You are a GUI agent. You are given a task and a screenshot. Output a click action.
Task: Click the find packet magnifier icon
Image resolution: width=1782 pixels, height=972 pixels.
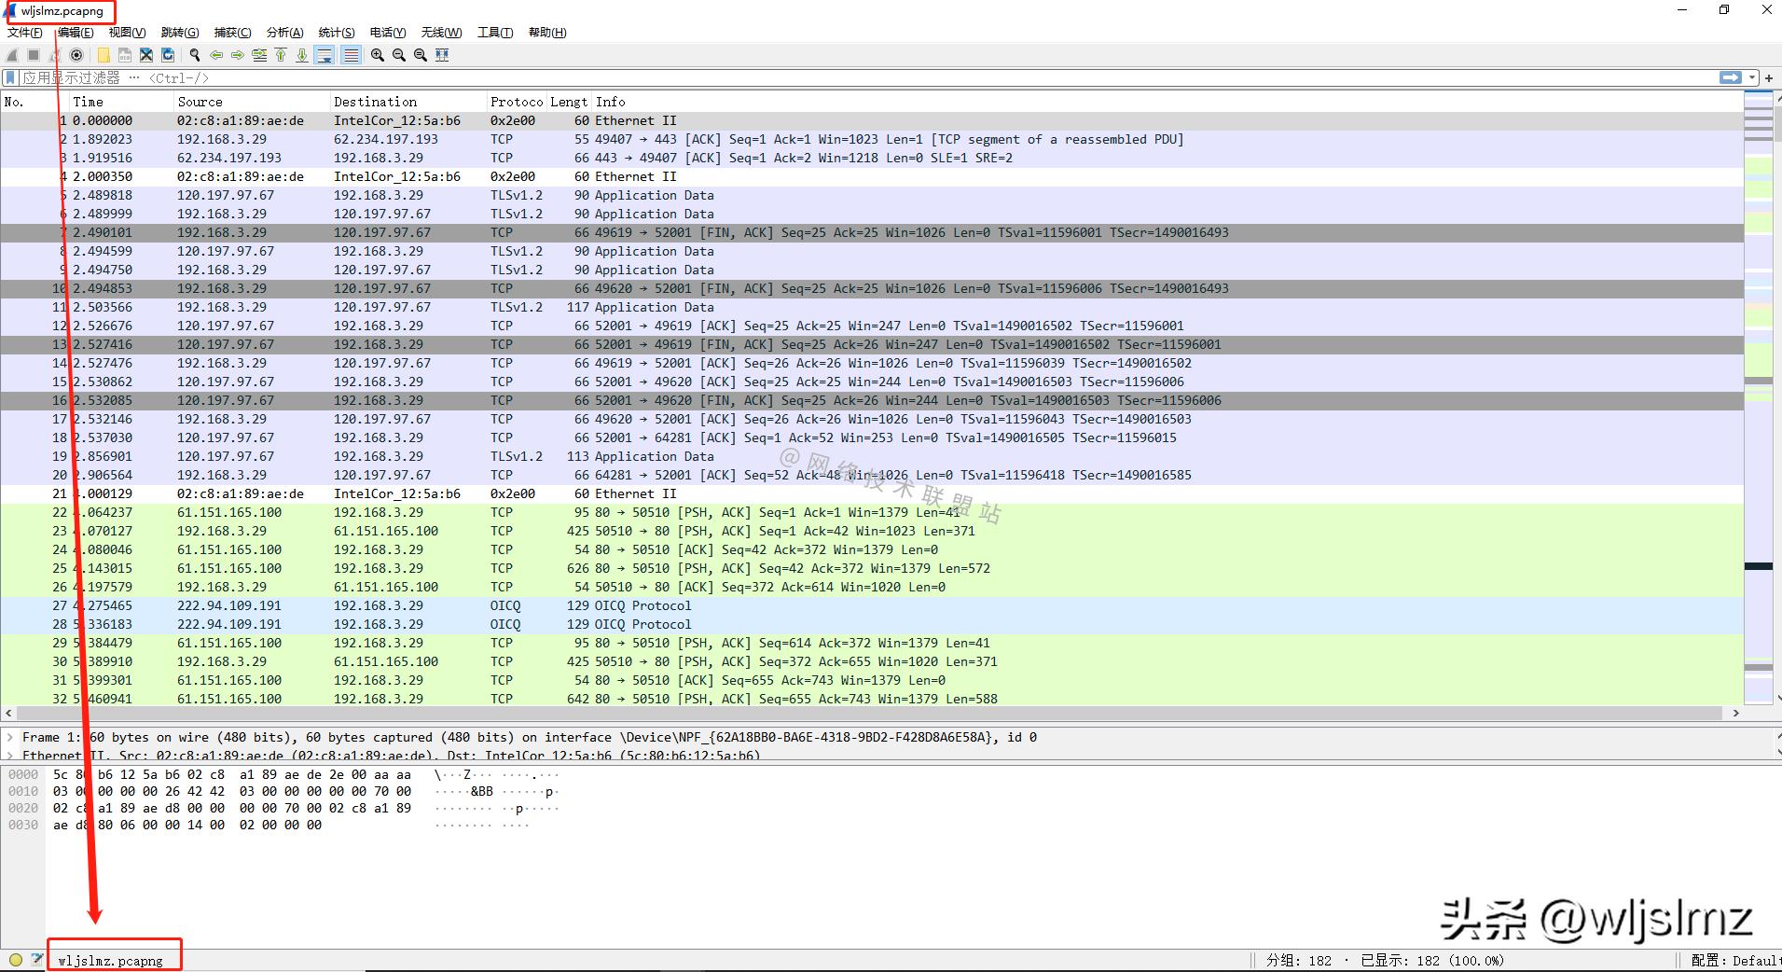pyautogui.click(x=195, y=55)
